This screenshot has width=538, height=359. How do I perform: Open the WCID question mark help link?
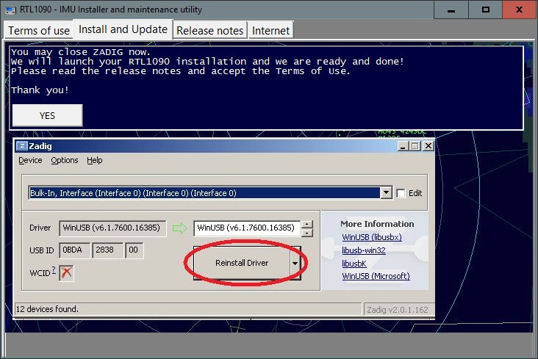click(x=54, y=270)
